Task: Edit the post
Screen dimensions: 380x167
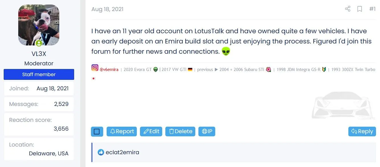Action: coord(151,131)
